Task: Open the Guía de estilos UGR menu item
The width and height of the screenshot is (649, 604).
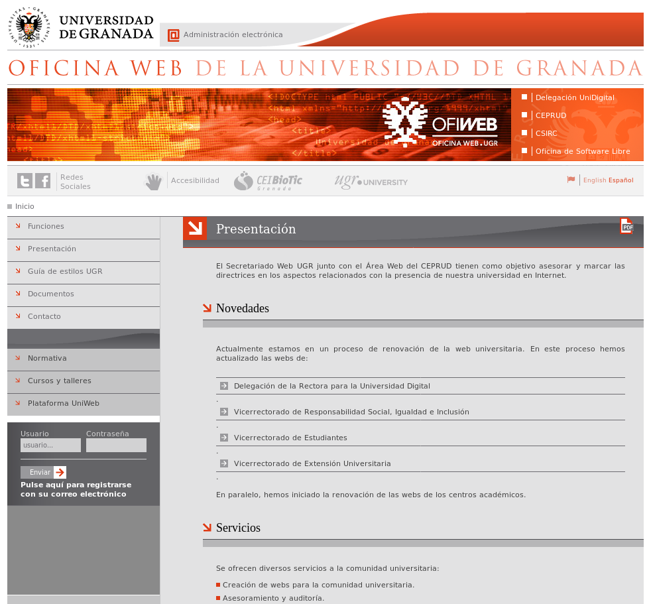Action: pos(66,272)
